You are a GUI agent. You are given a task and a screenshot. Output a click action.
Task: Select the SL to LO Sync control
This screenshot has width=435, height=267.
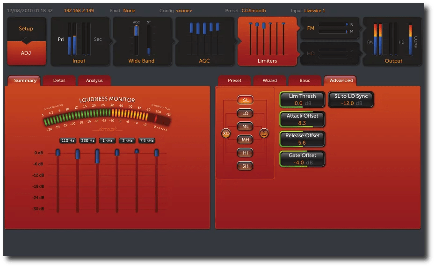click(x=351, y=99)
